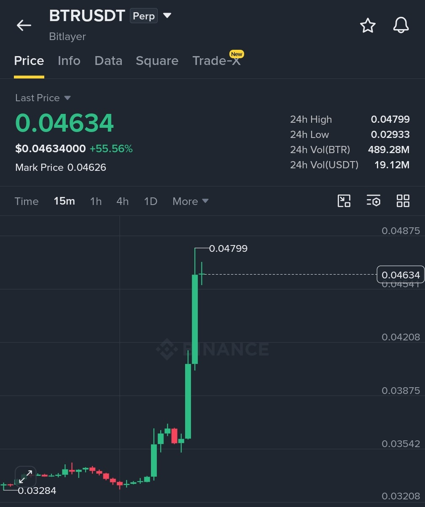Tap the 0.03208 price axis label

[401, 496]
